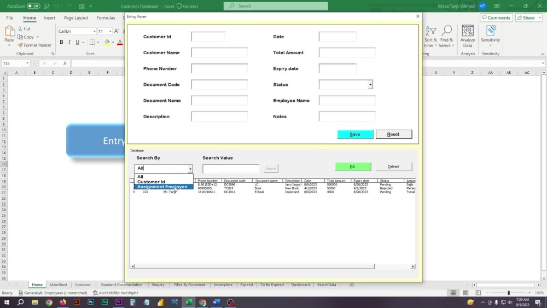This screenshot has height=308, width=547.
Task: Increase font size with A^ icon
Action: point(117,31)
